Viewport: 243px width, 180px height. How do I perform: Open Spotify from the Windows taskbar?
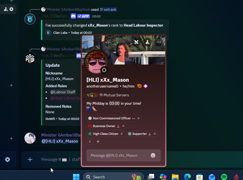point(224,177)
